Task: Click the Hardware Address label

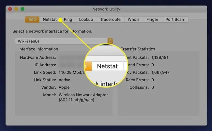Action: click(x=38, y=58)
